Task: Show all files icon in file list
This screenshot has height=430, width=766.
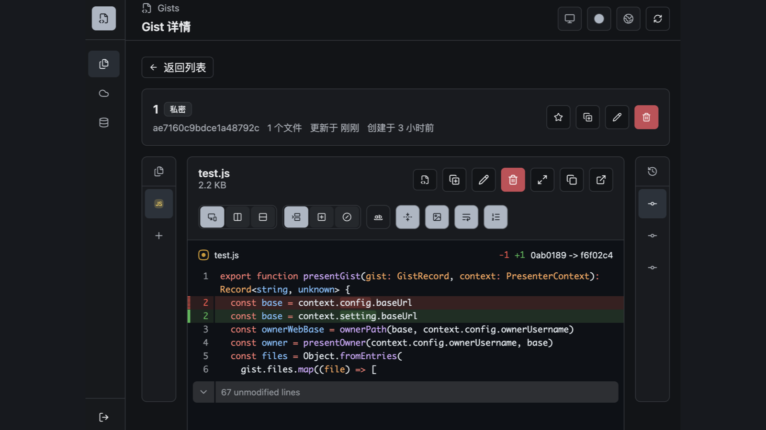Action: (159, 172)
